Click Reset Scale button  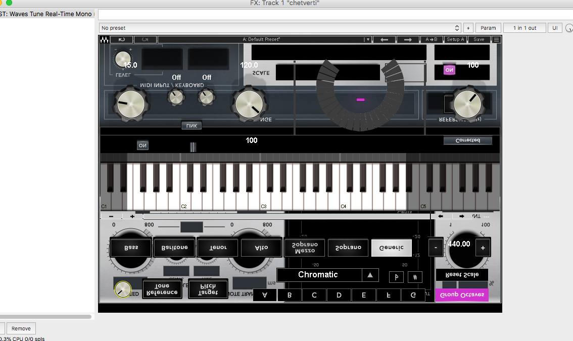pos(462,275)
